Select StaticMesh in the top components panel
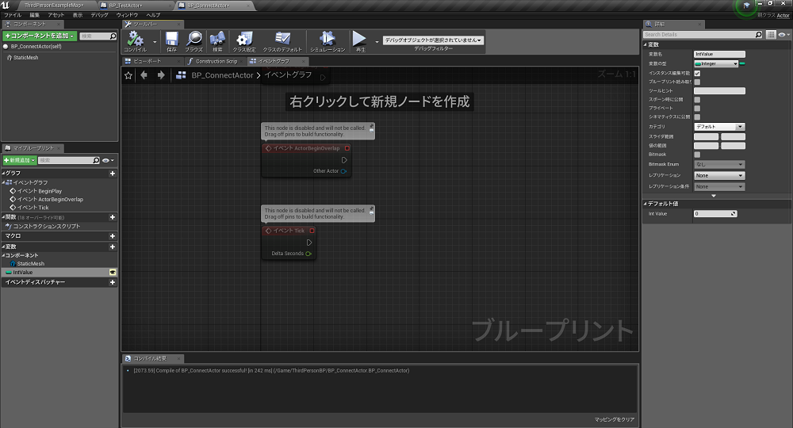The width and height of the screenshot is (793, 428). (25, 58)
